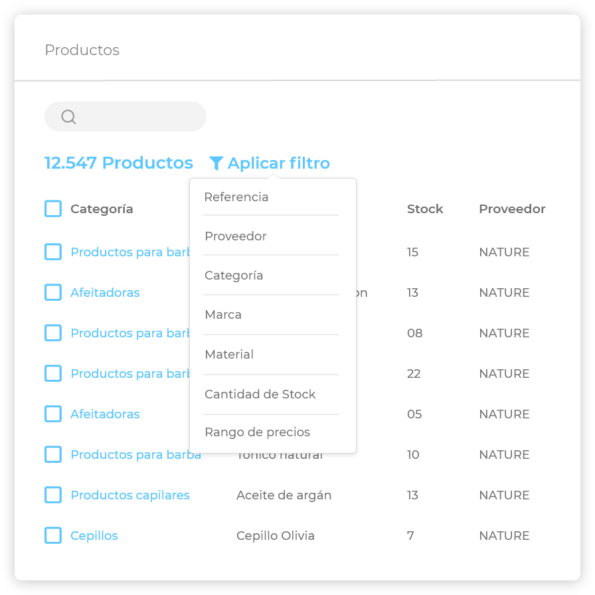Tick the first Afeitadoras row checkbox
The height and width of the screenshot is (595, 595).
click(x=53, y=292)
